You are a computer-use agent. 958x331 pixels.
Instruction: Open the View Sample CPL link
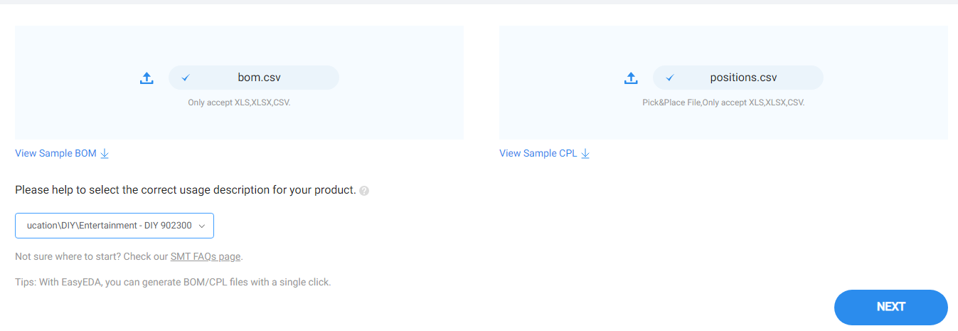[538, 153]
